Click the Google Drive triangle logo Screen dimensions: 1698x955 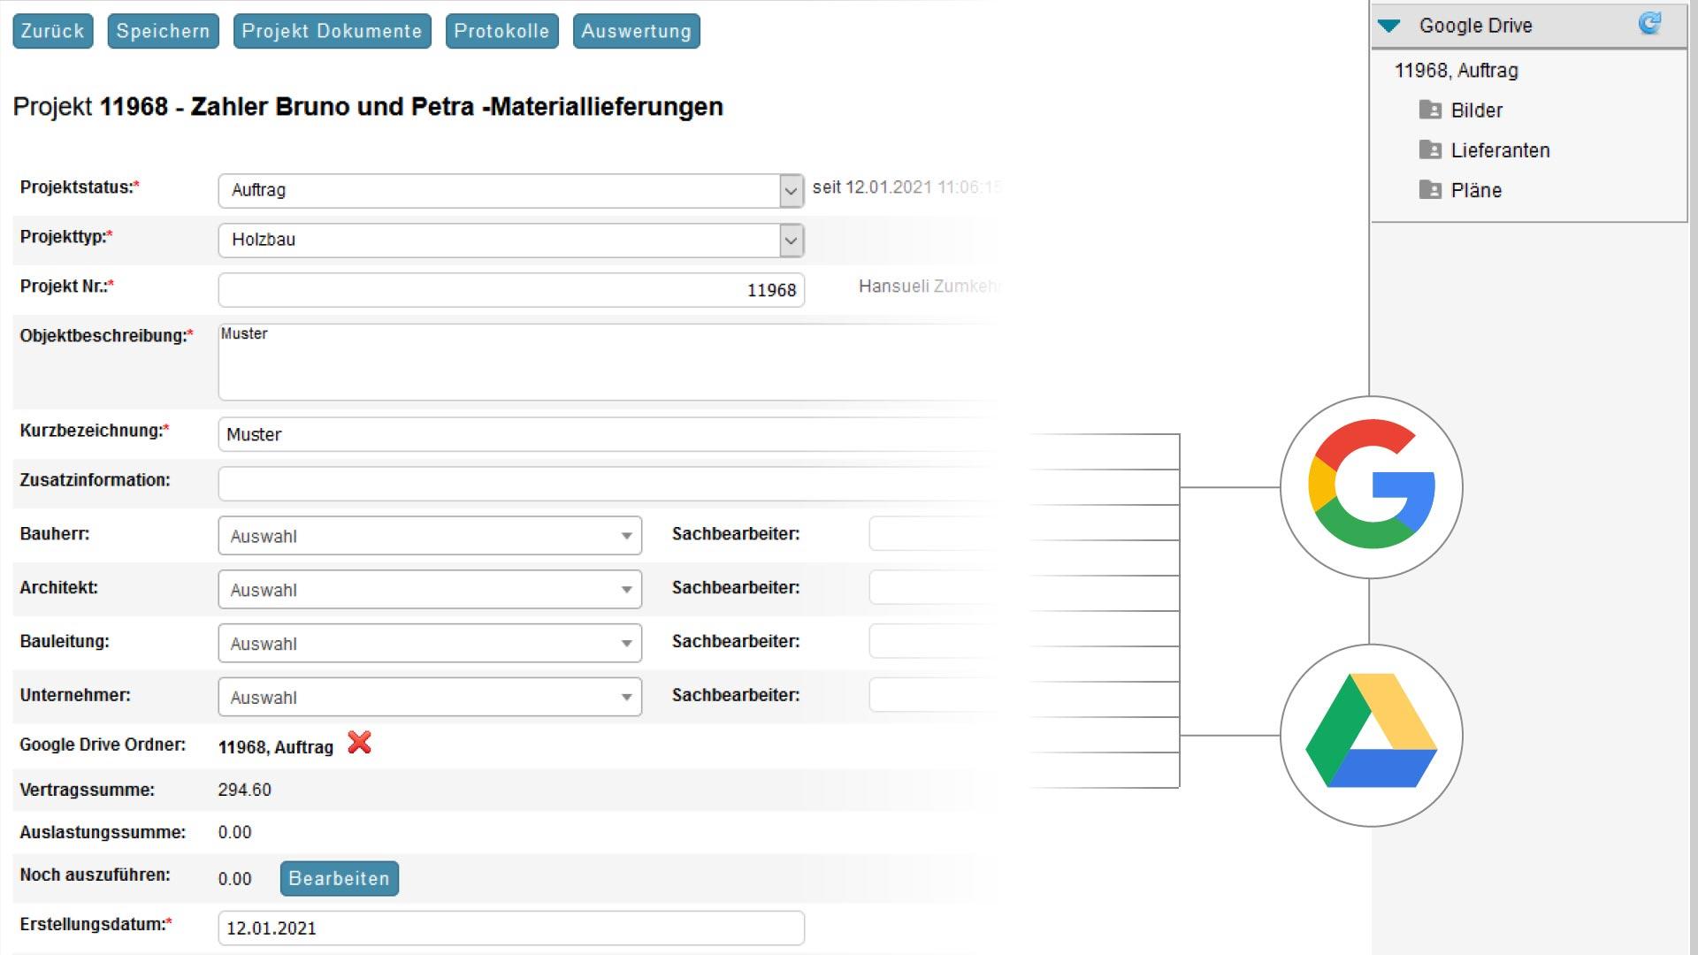coord(1371,734)
